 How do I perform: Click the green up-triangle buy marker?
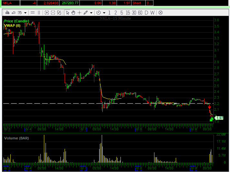(211, 119)
